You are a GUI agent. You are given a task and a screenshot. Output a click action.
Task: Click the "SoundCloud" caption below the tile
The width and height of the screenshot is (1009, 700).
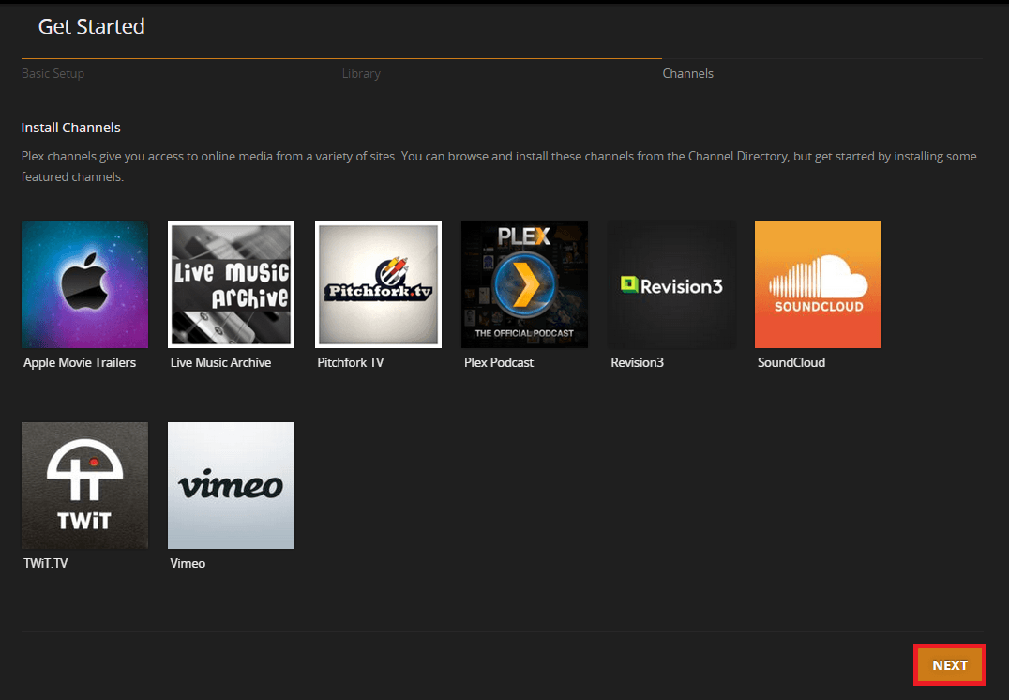click(791, 362)
